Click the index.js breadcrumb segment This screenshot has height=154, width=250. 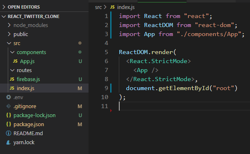tap(126, 7)
